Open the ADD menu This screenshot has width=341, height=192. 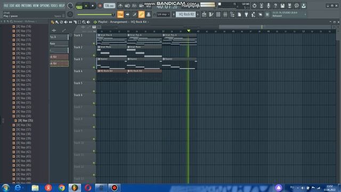[x=18, y=6]
